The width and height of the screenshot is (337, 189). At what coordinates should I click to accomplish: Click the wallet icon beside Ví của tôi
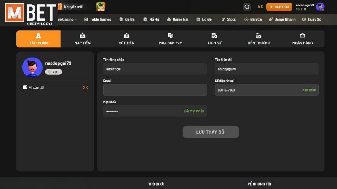(x=24, y=87)
